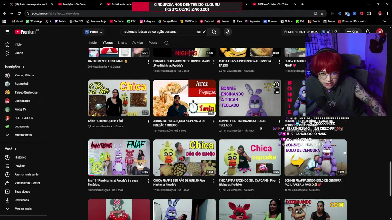Expand the Inscrições section arrow
Viewport: 392px width, 220px height.
(23, 67)
